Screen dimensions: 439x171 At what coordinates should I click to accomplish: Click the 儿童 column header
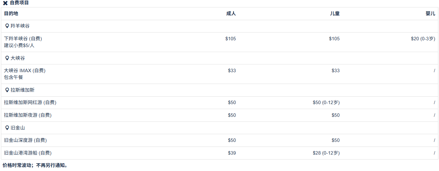click(x=335, y=14)
